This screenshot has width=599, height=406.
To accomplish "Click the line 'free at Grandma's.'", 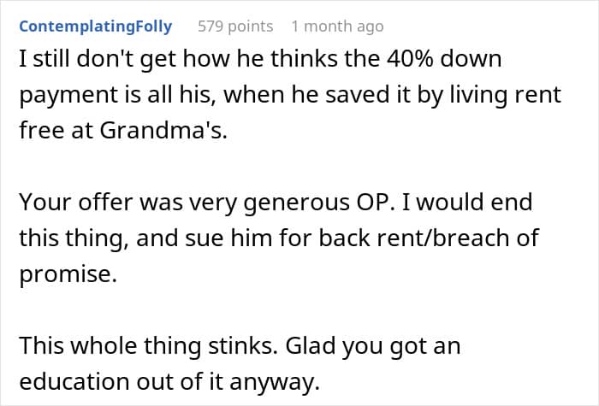I will click(123, 131).
